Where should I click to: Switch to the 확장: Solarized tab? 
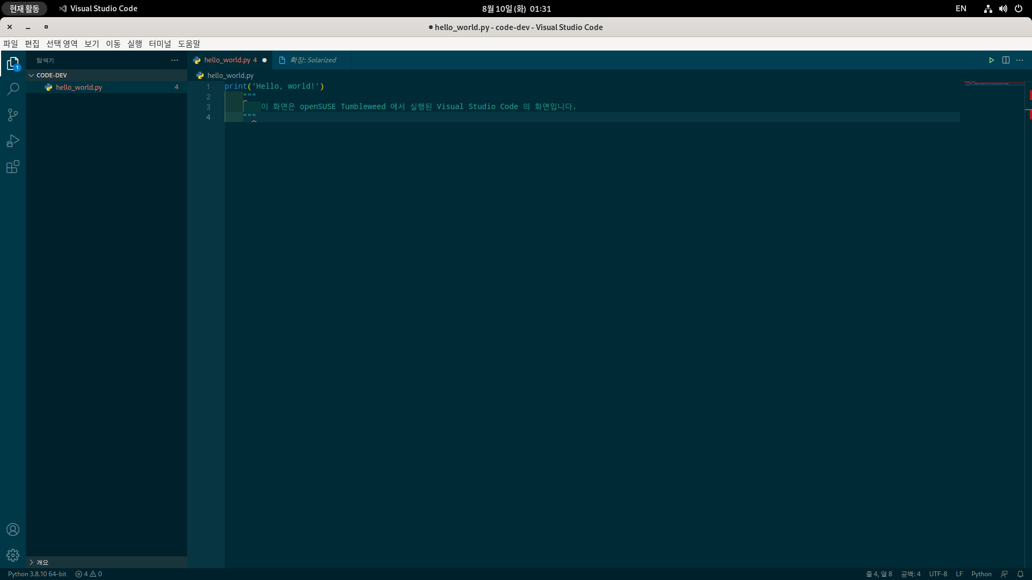coord(312,60)
